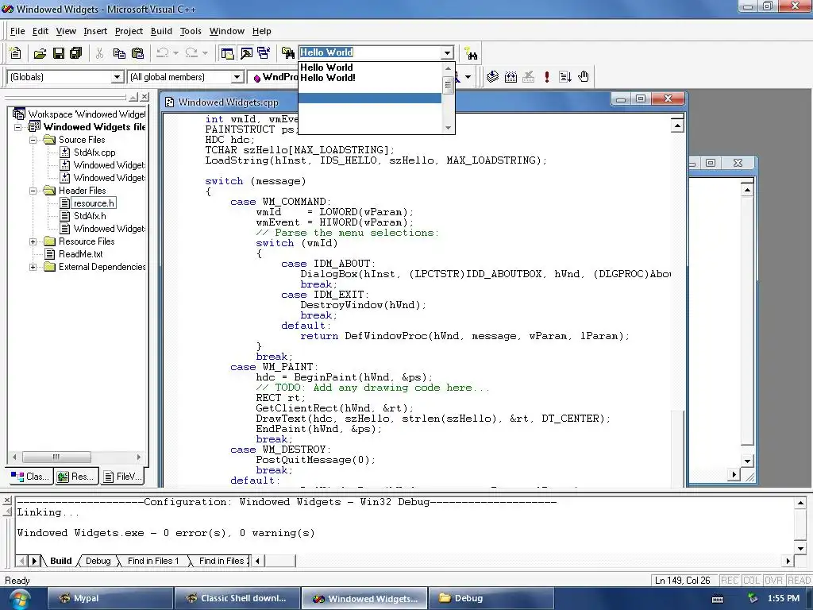Click the code editor scroll up arrow
Screen dimensions: 813x610
(677, 125)
